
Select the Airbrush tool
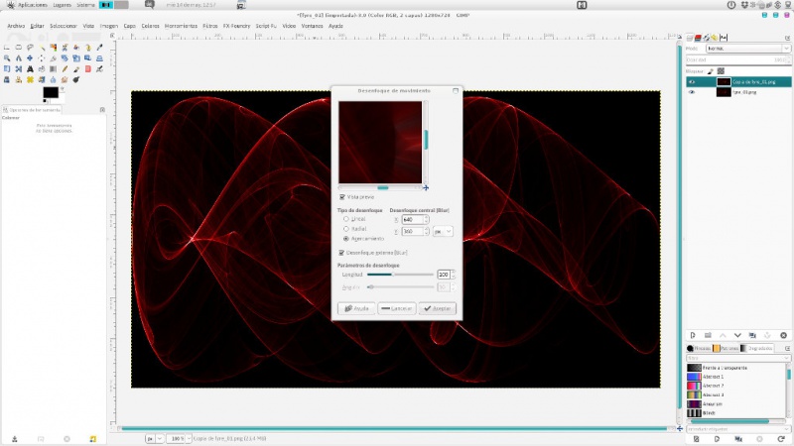coord(99,68)
